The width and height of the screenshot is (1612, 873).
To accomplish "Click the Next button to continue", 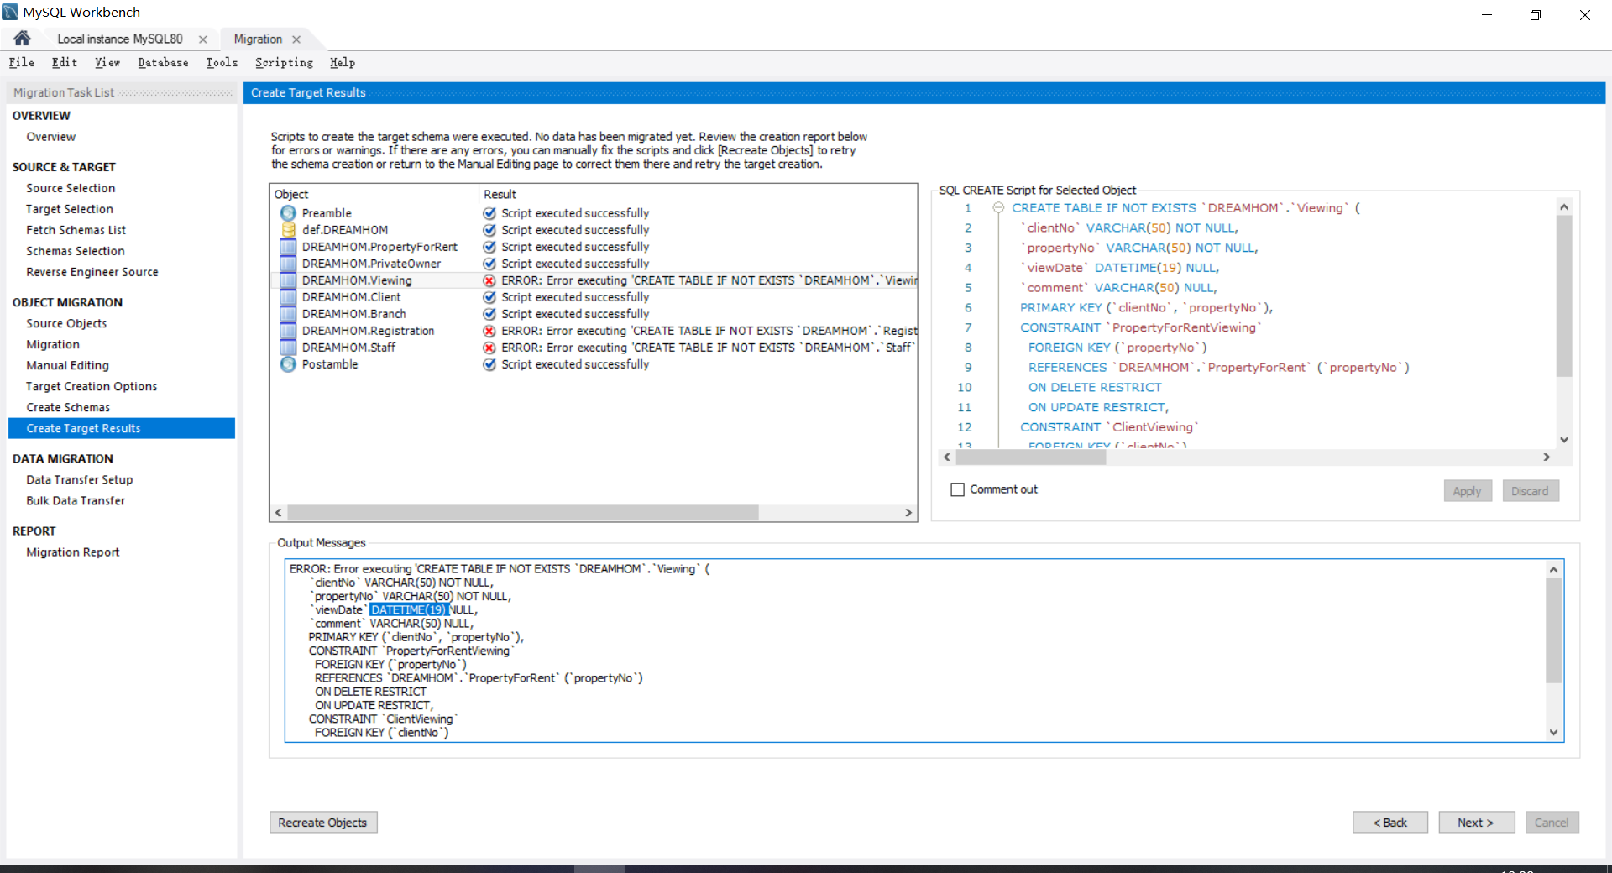I will (1476, 822).
